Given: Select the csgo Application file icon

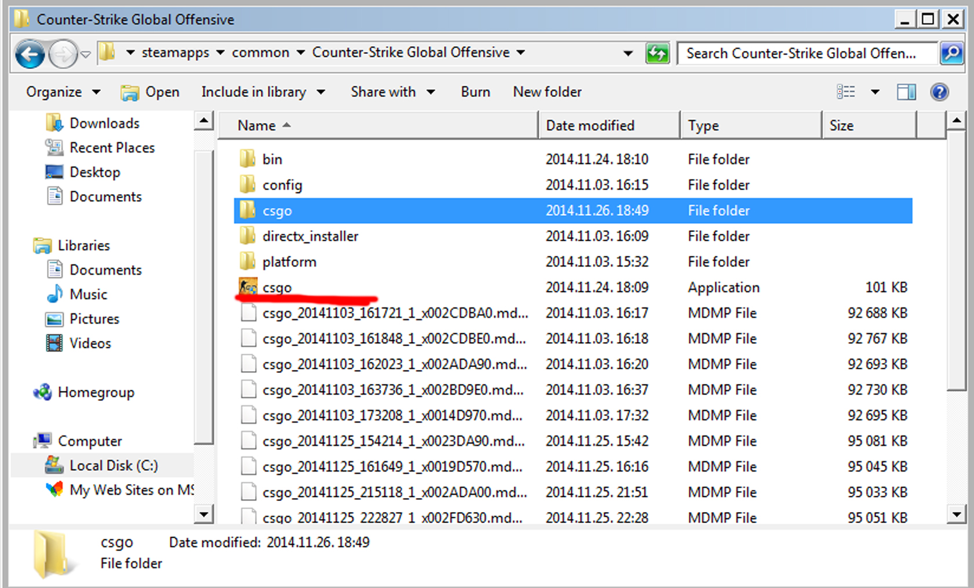Looking at the screenshot, I should pyautogui.click(x=248, y=286).
